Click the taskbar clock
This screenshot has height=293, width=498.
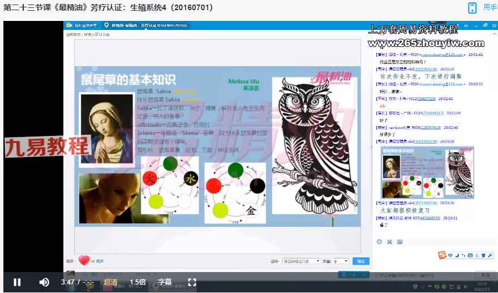coord(483,286)
